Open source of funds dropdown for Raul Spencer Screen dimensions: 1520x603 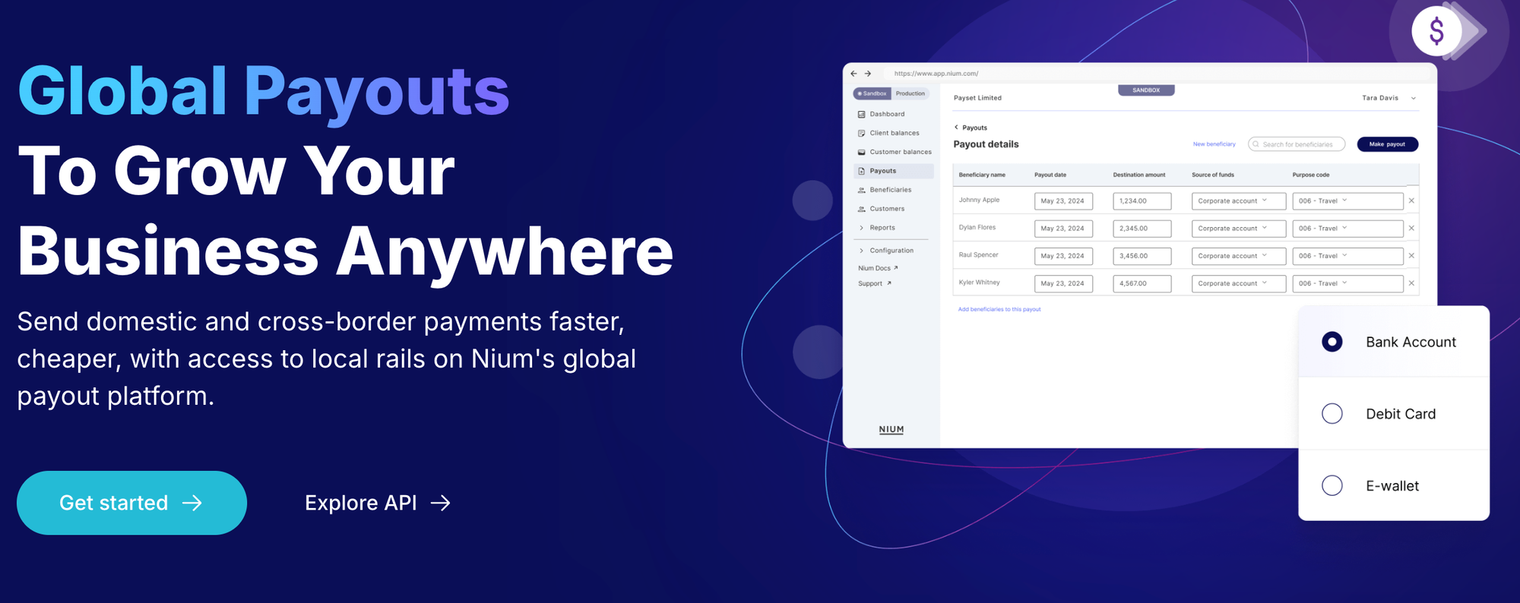tap(1239, 256)
